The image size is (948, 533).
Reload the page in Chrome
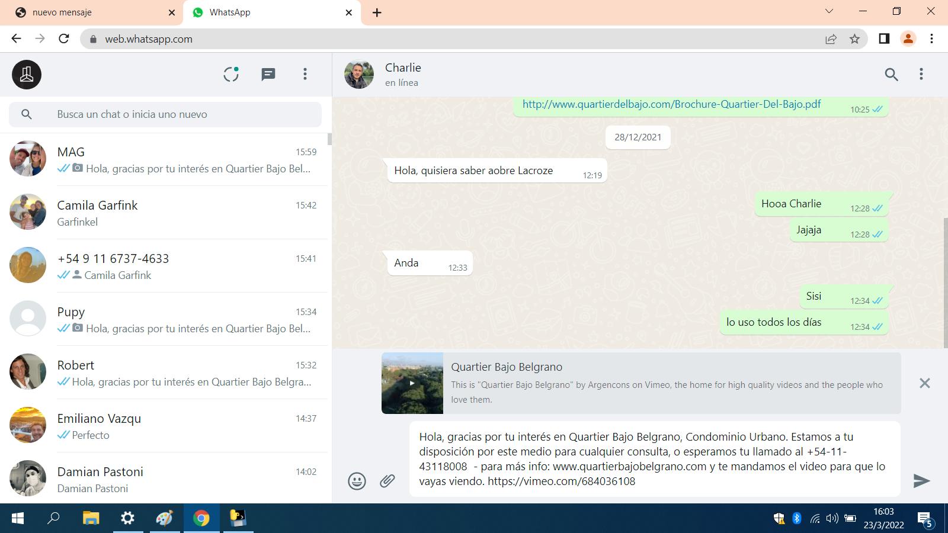[64, 38]
